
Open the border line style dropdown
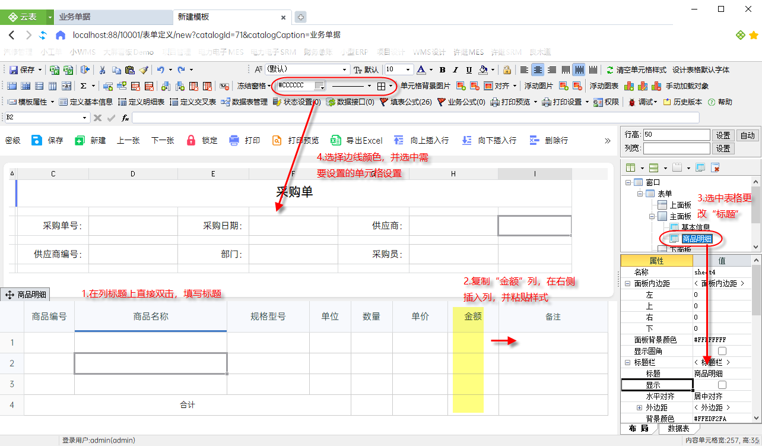(369, 86)
